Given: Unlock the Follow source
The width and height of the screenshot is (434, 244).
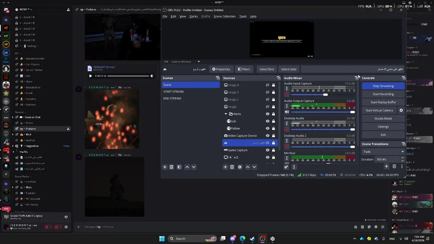Looking at the screenshot, I should click(x=273, y=128).
